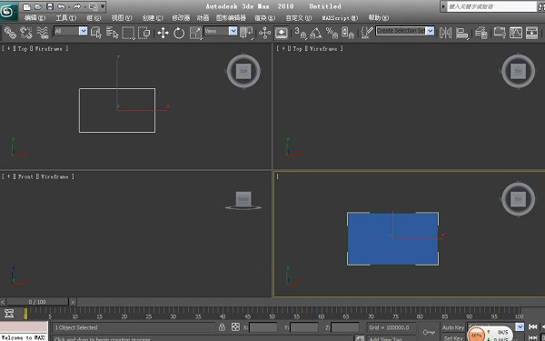Click the New Scene icon in quick access toolbar

pyautogui.click(x=26, y=6)
